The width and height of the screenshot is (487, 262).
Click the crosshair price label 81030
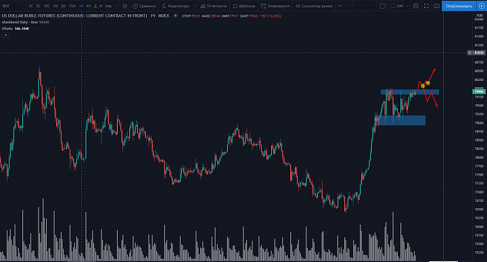(x=480, y=53)
